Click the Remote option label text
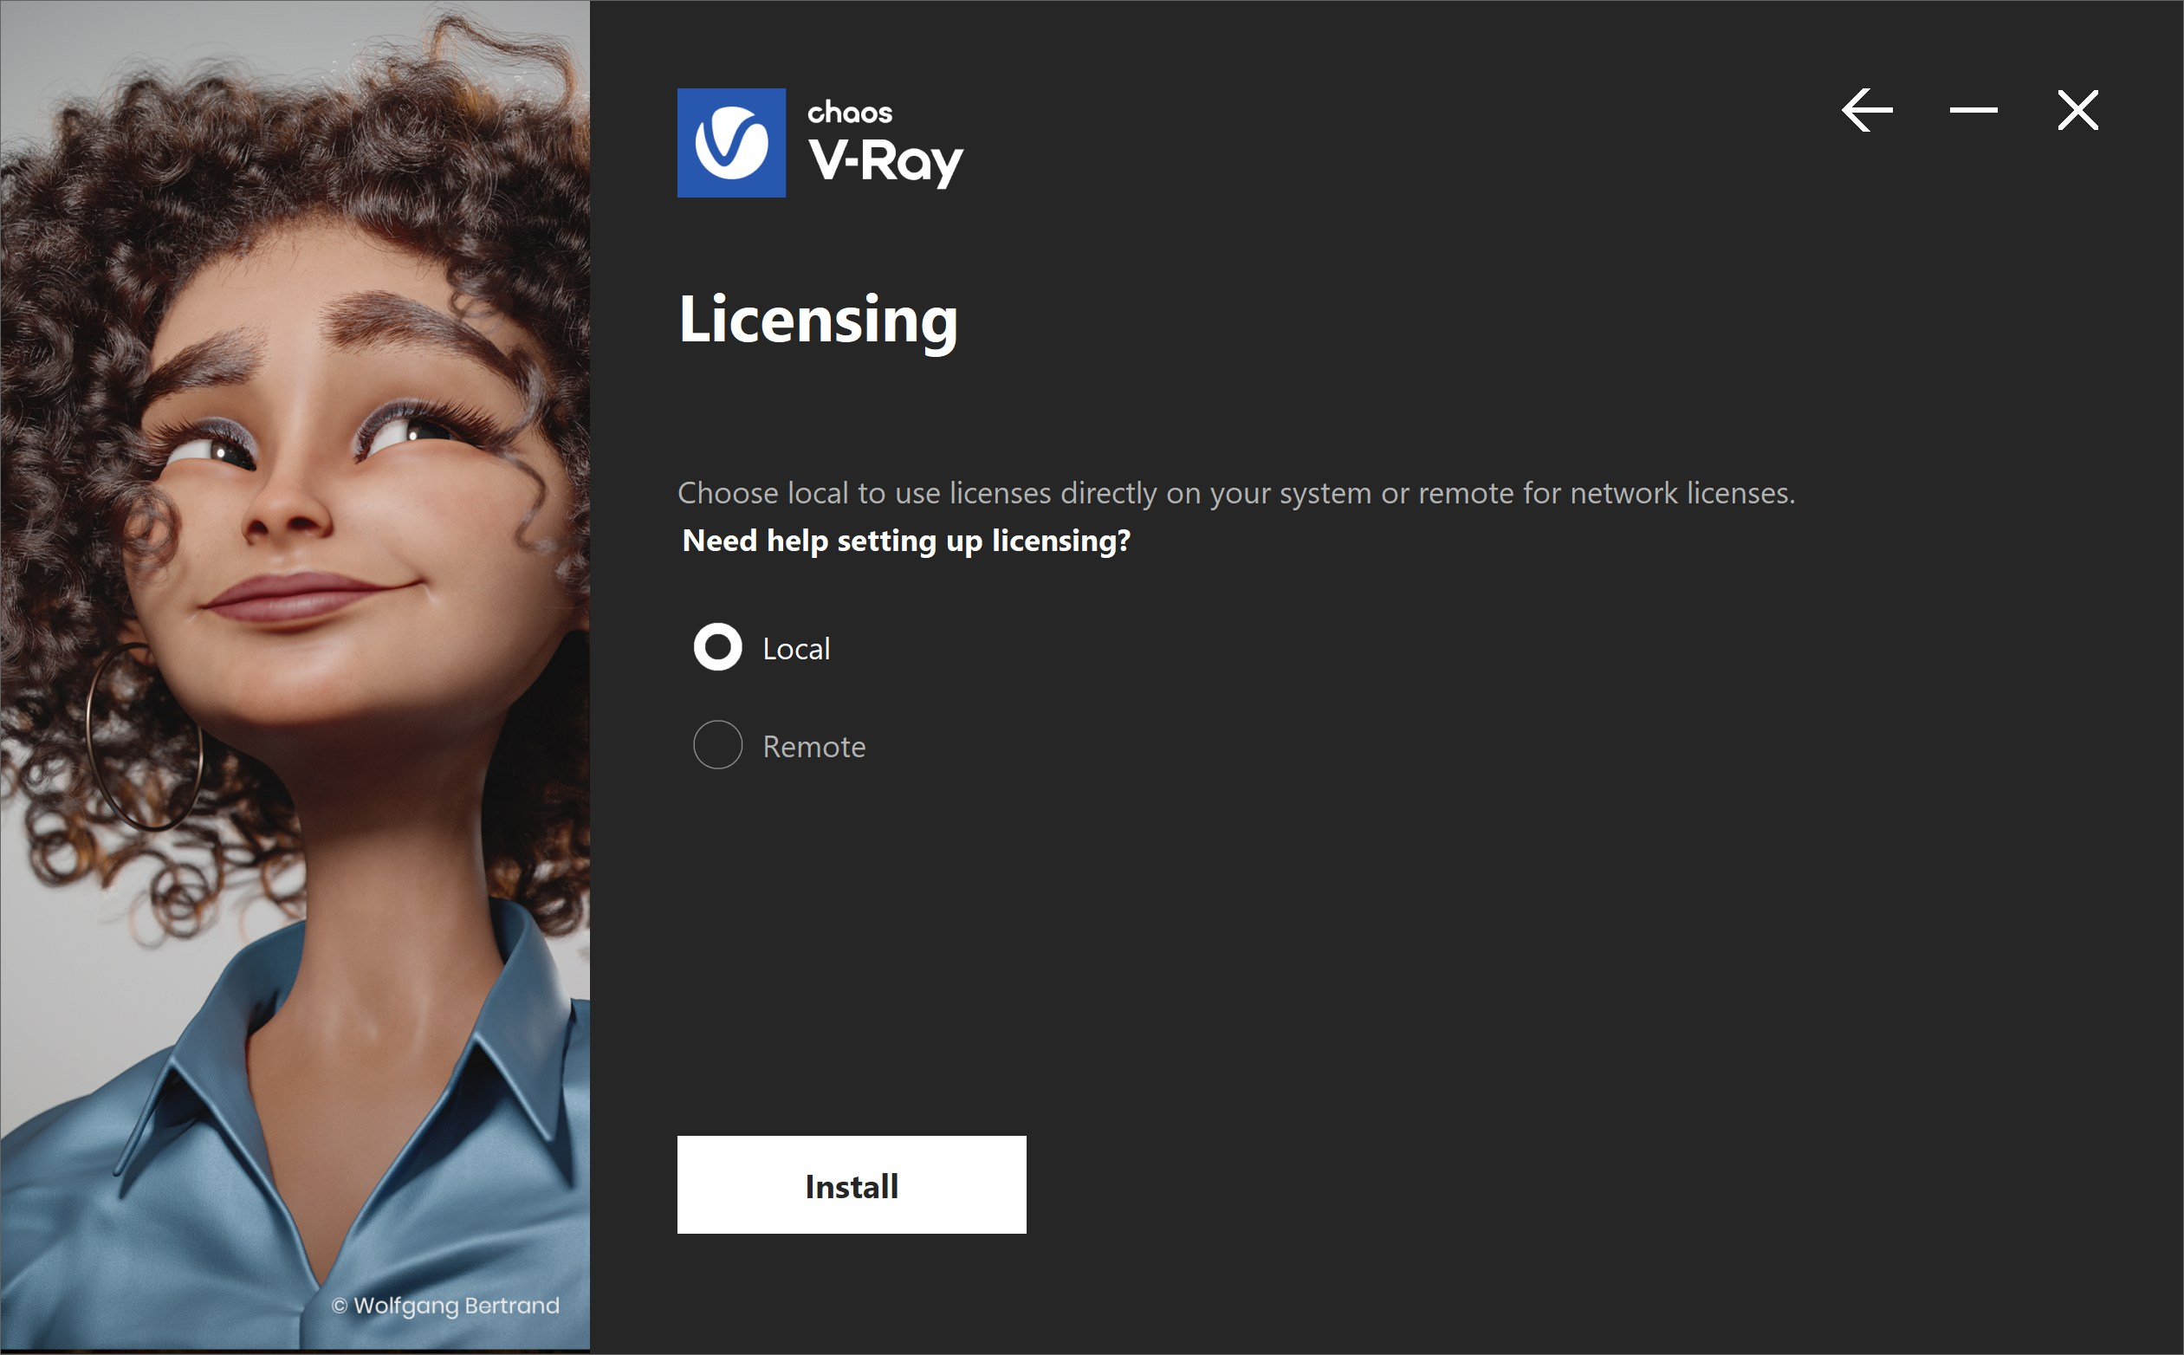 pyautogui.click(x=813, y=747)
